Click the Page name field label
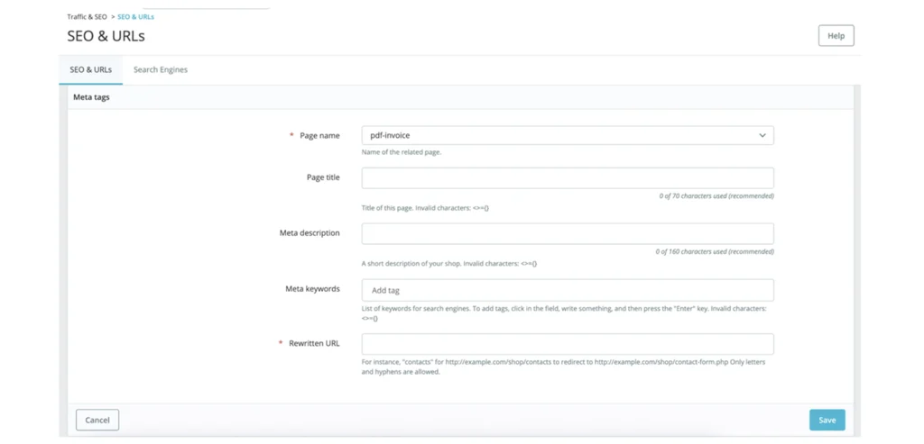This screenshot has height=444, width=924. pos(319,135)
